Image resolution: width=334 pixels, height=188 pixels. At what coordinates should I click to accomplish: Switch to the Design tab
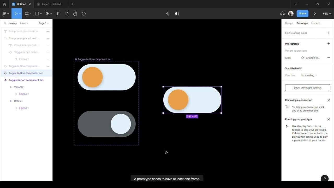[x=289, y=23]
